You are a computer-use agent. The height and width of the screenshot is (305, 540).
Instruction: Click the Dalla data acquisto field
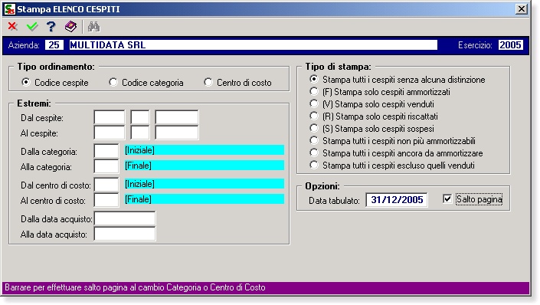tap(125, 219)
